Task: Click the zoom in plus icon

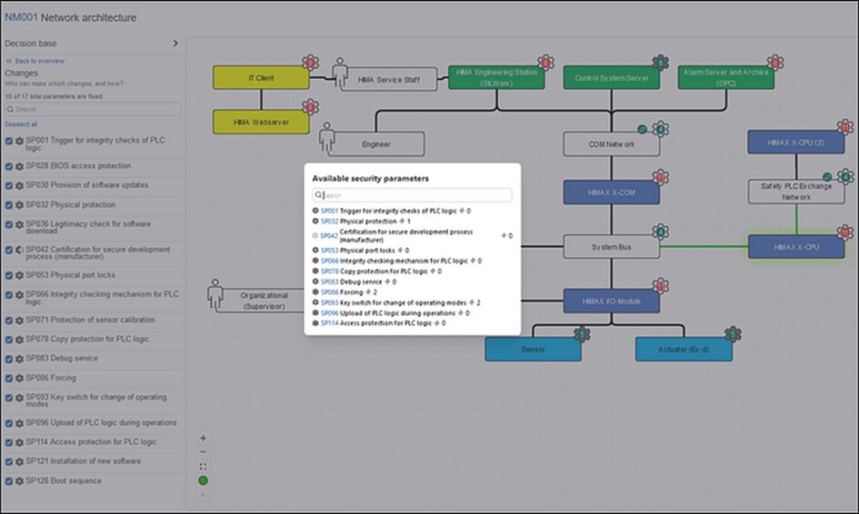Action: pyautogui.click(x=203, y=438)
